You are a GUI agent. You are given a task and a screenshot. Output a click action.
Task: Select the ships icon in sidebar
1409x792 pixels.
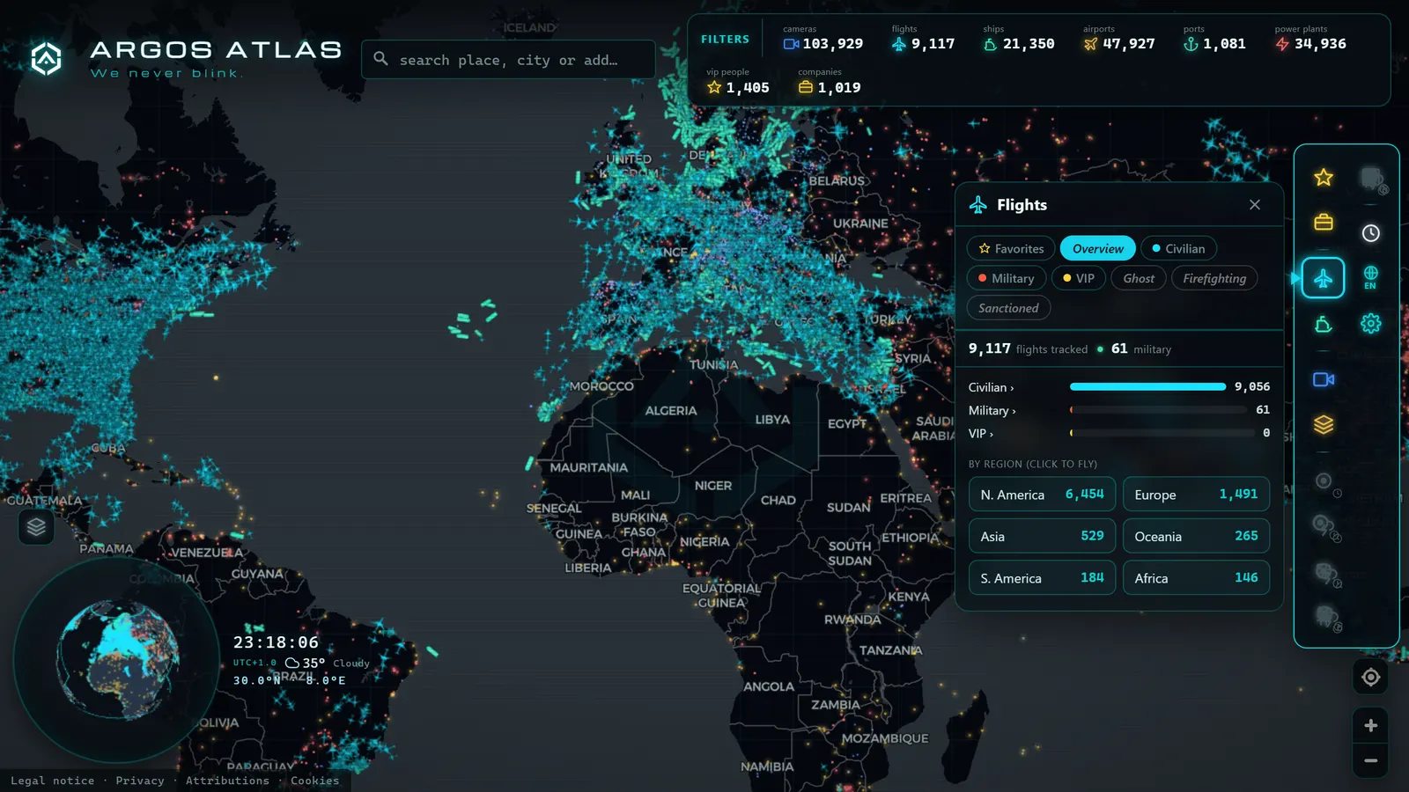point(1323,325)
